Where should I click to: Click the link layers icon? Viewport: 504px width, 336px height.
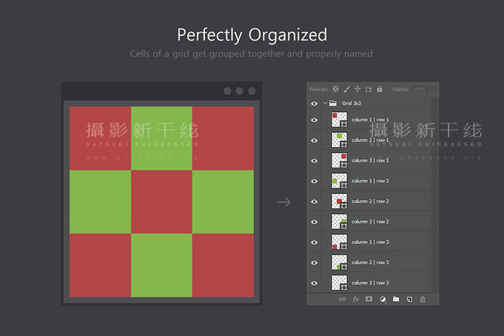coord(342,299)
